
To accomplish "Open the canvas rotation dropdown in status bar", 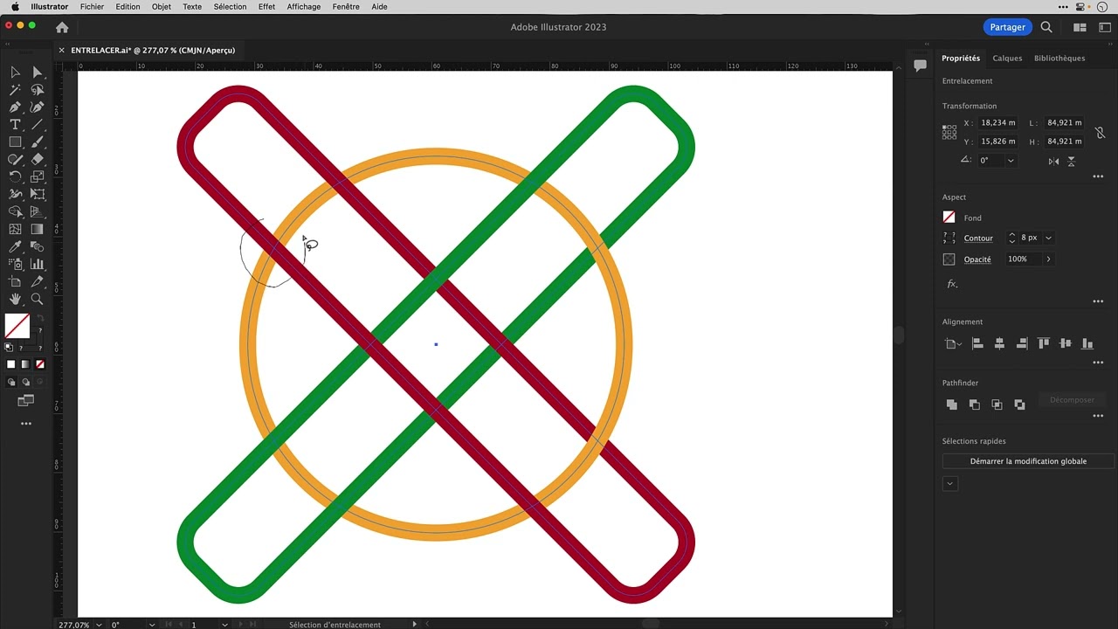I will tap(152, 625).
